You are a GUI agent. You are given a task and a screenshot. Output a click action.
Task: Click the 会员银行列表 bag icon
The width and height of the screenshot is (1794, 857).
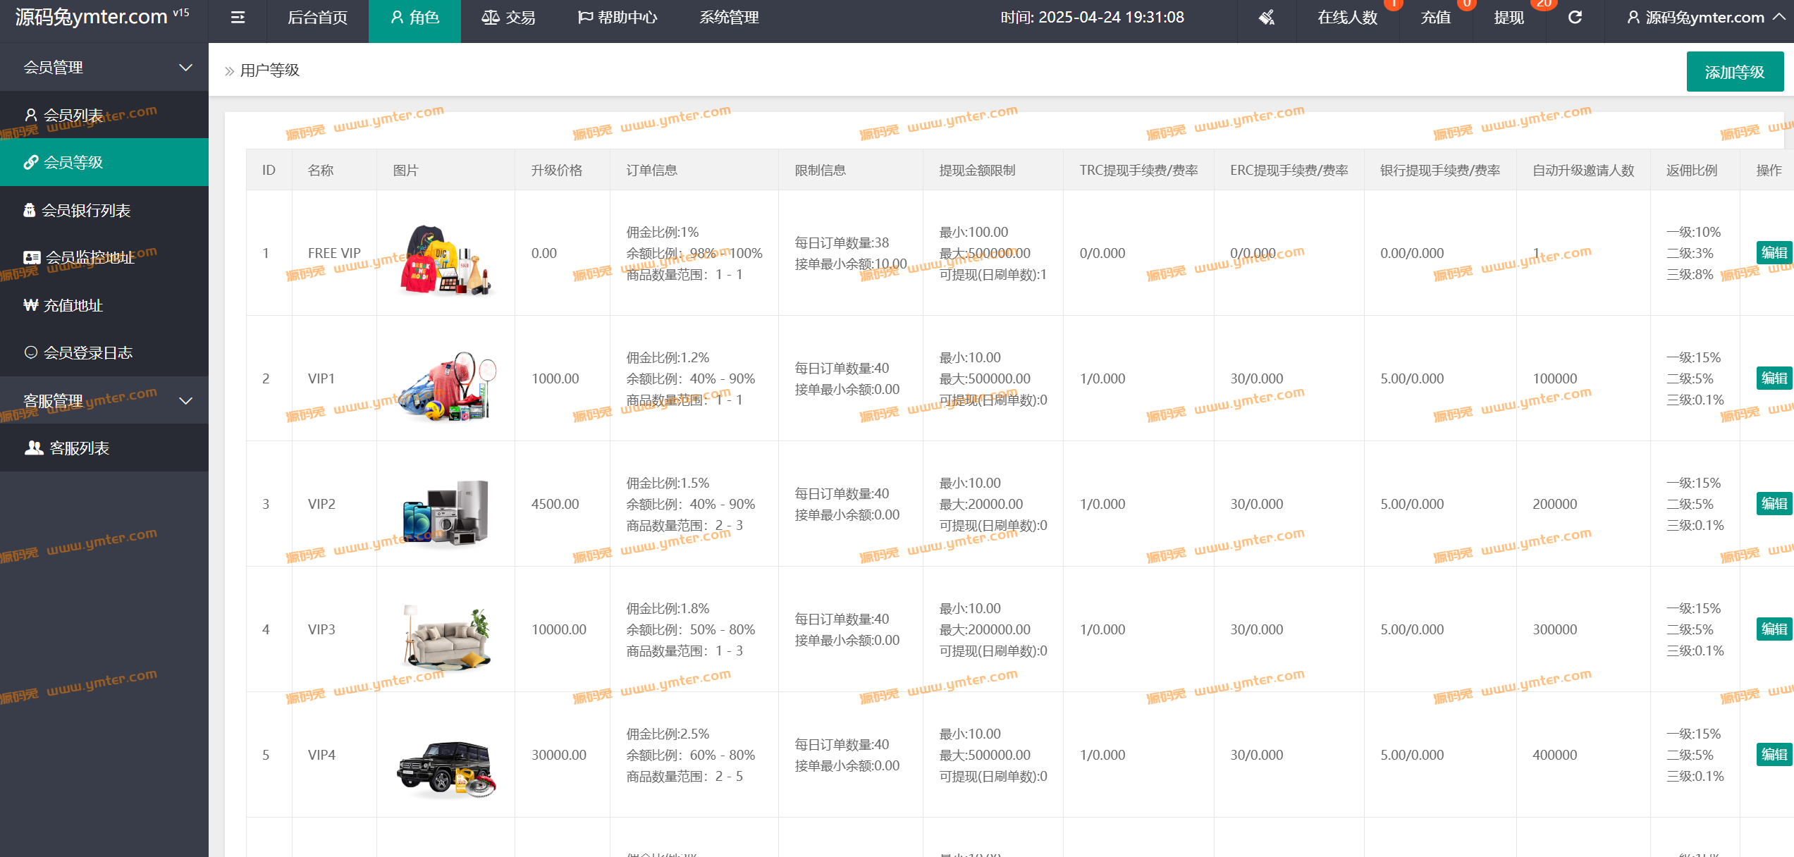[30, 210]
